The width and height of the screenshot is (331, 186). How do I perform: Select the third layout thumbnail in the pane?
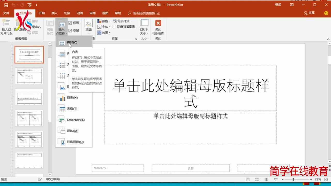pyautogui.click(x=29, y=97)
